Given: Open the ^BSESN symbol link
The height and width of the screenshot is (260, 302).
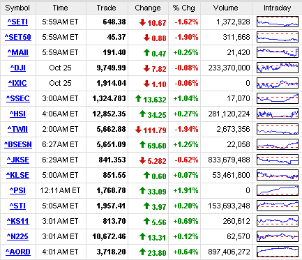Looking at the screenshot, I should click(18, 144).
